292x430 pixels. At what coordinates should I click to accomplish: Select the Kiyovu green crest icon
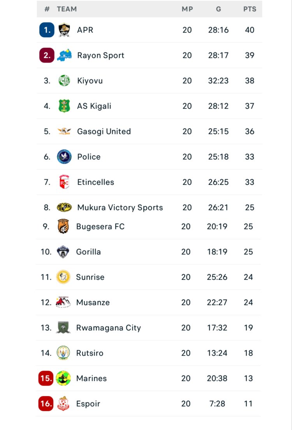64,81
